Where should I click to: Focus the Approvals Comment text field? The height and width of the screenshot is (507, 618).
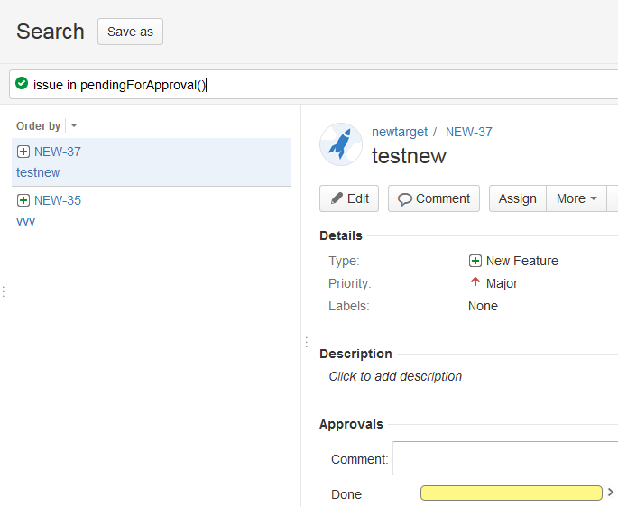505,458
